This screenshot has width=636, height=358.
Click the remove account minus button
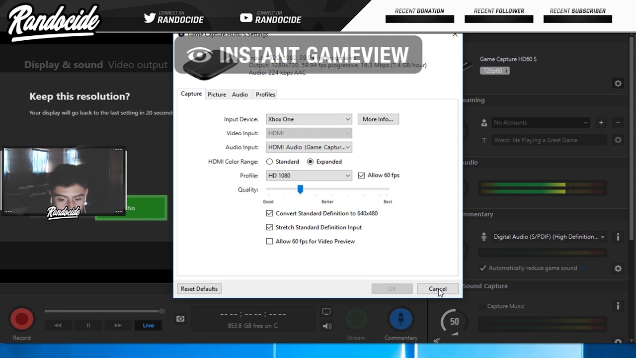pos(618,122)
